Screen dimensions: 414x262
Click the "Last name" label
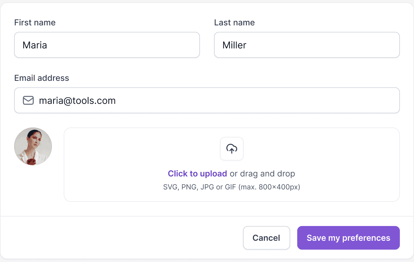click(x=234, y=22)
